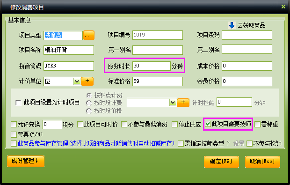290x185 pixels.
Task: Click the 项目编号 field showing 1019
Action: 157,35
